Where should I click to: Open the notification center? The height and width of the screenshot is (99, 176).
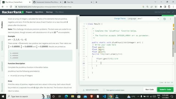(172, 97)
